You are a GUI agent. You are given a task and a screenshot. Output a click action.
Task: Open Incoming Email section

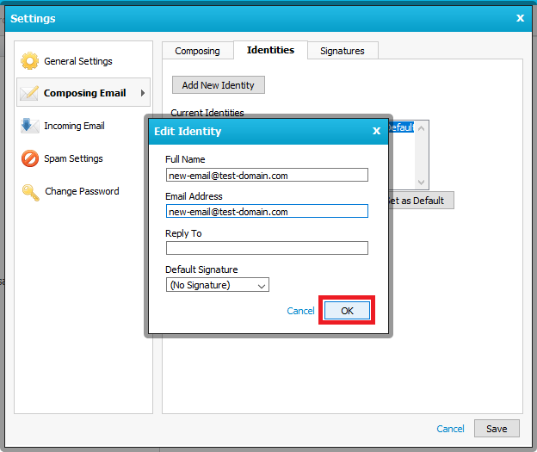74,126
